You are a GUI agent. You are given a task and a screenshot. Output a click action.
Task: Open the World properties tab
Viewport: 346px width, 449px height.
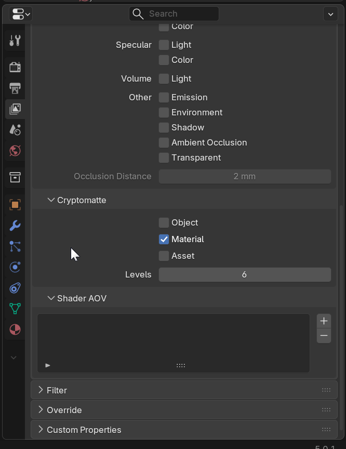click(15, 151)
